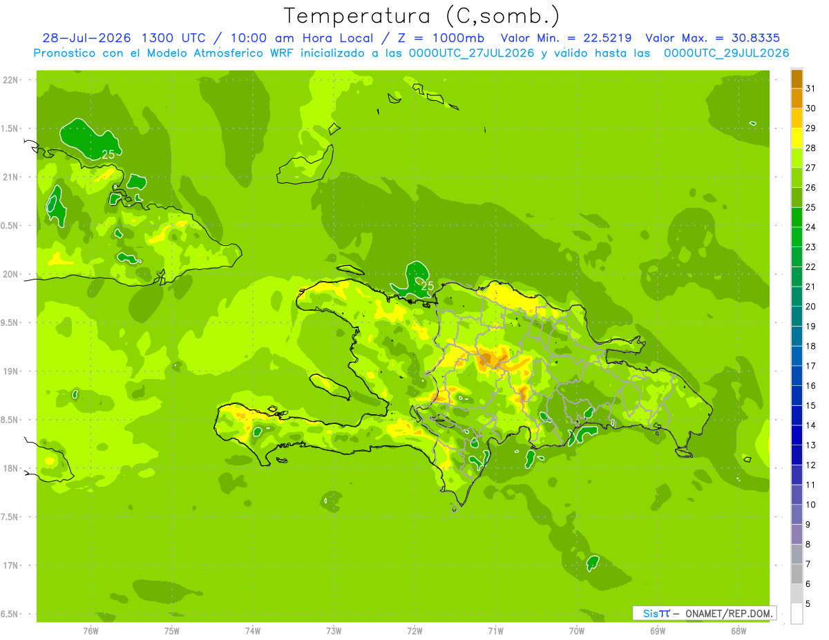
Task: Select the "Z = 1000mb" level text
Action: pos(441,38)
